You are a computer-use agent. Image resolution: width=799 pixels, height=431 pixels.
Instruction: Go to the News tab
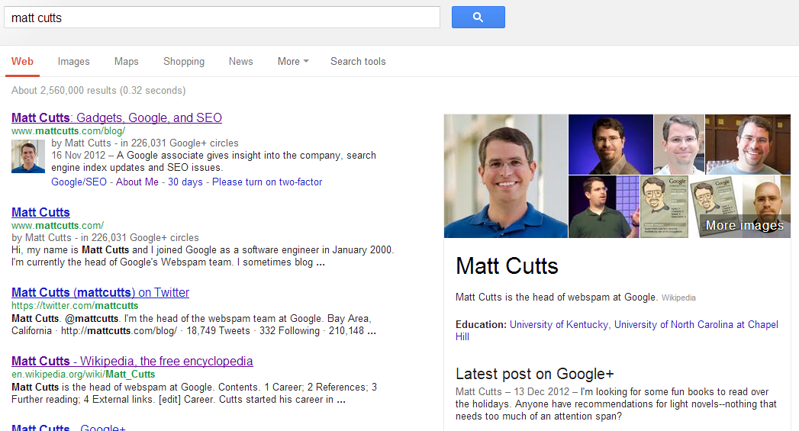click(240, 61)
